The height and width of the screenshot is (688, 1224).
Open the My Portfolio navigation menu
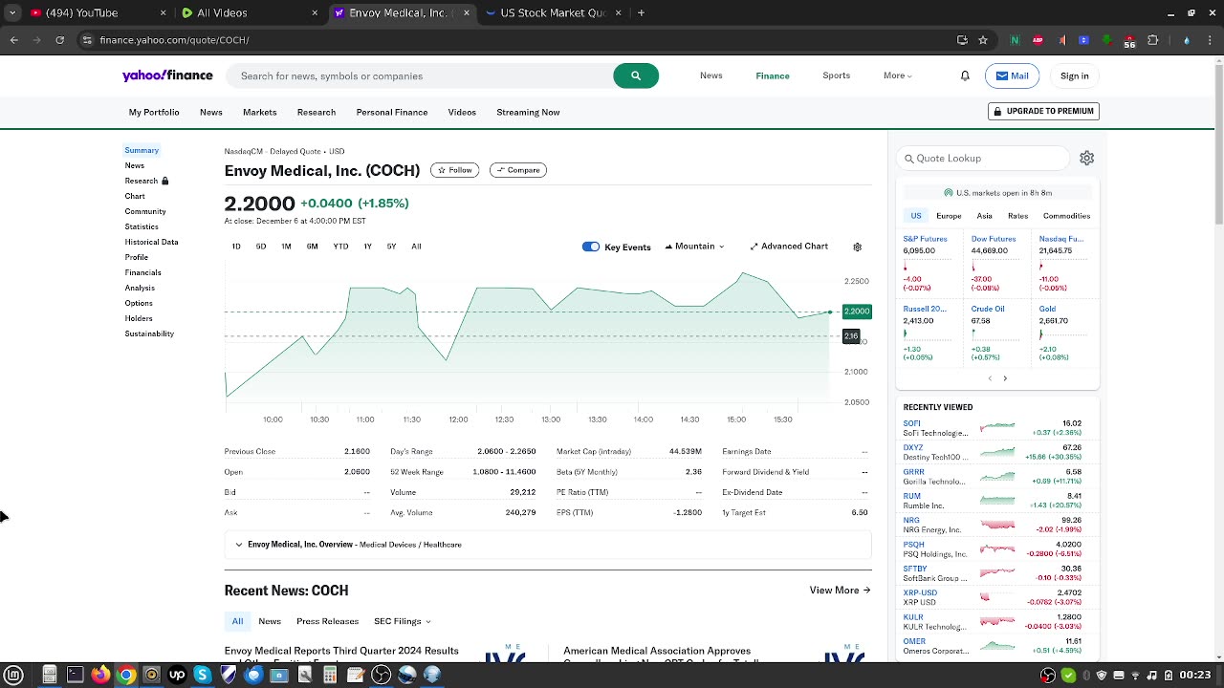tap(154, 112)
